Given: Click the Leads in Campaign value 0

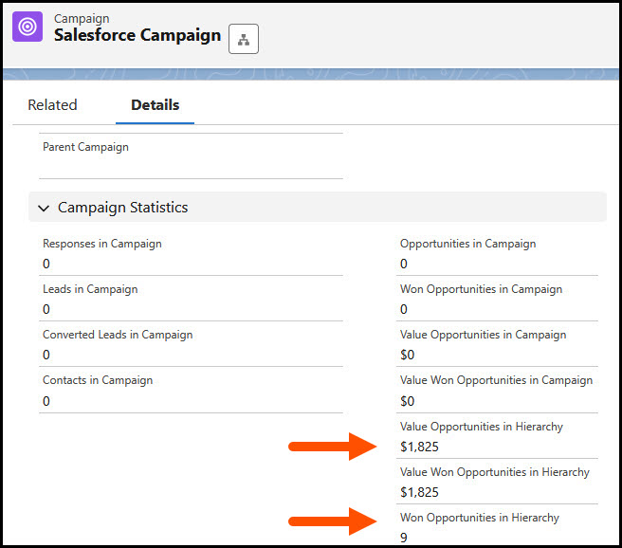Looking at the screenshot, I should (46, 309).
